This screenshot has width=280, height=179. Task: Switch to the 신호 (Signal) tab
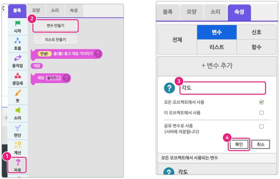256,32
